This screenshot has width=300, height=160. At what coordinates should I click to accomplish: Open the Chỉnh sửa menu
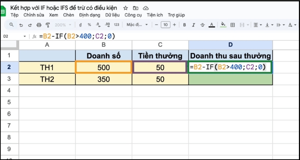pyautogui.click(x=34, y=15)
